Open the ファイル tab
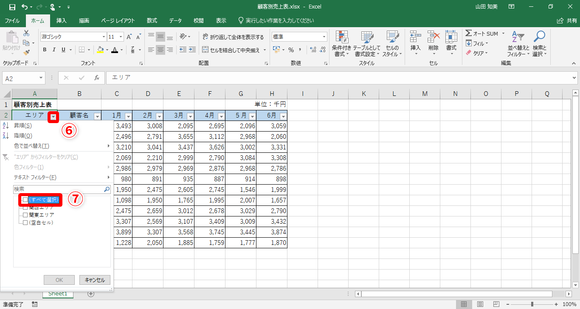 [x=12, y=20]
